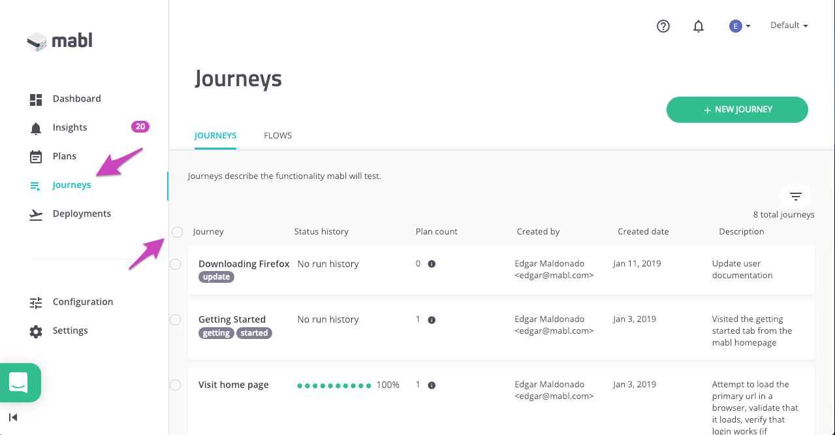Click the info icon for Downloading Firefox plan count
Image resolution: width=835 pixels, height=435 pixels.
click(432, 264)
